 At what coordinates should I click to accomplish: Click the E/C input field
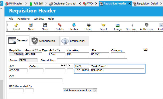pyautogui.click(x=36, y=80)
